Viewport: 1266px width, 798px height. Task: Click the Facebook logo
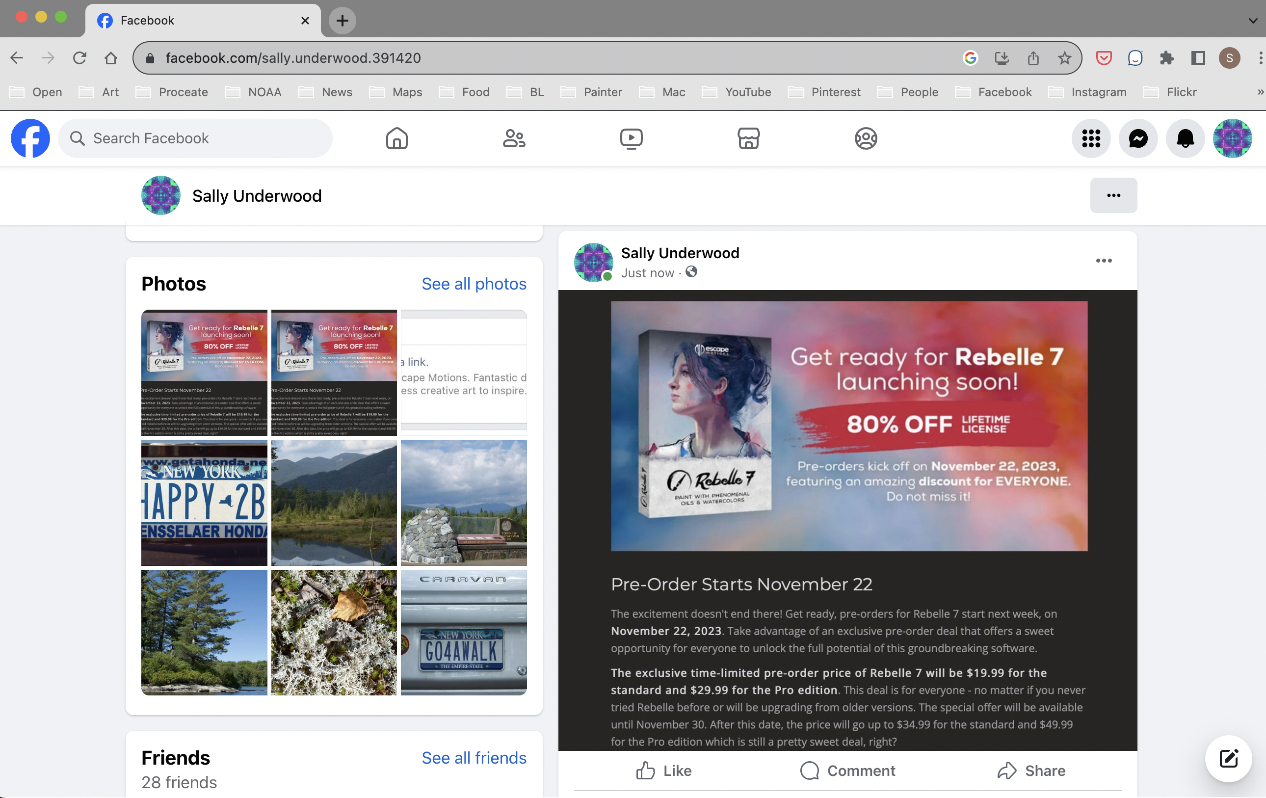tap(30, 138)
